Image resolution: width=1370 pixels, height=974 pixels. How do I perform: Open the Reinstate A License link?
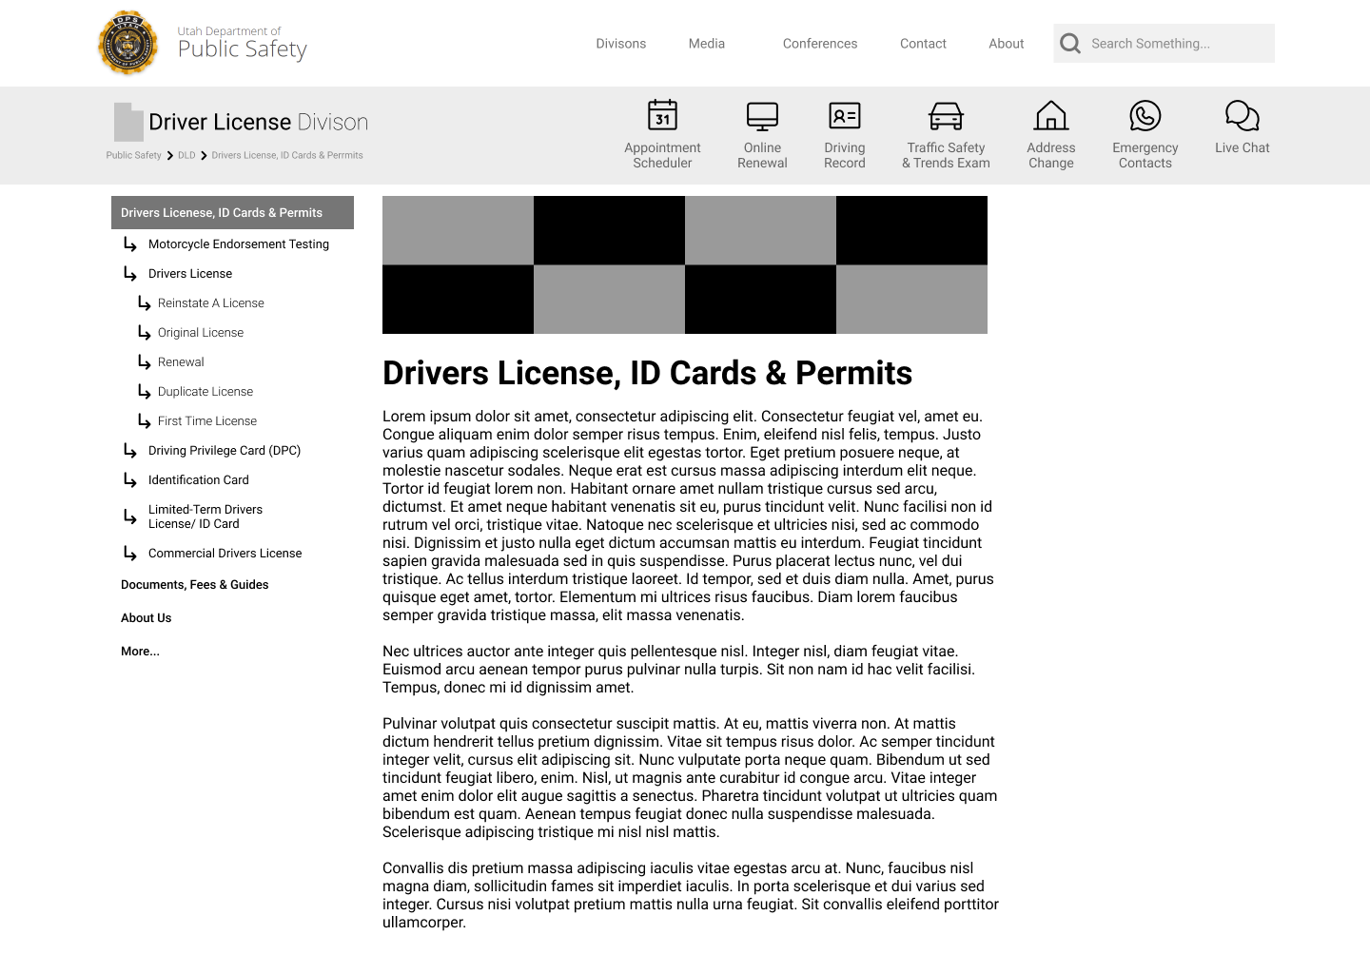pos(211,303)
